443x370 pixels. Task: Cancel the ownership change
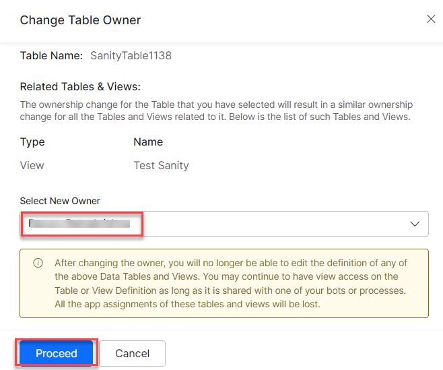(x=132, y=353)
